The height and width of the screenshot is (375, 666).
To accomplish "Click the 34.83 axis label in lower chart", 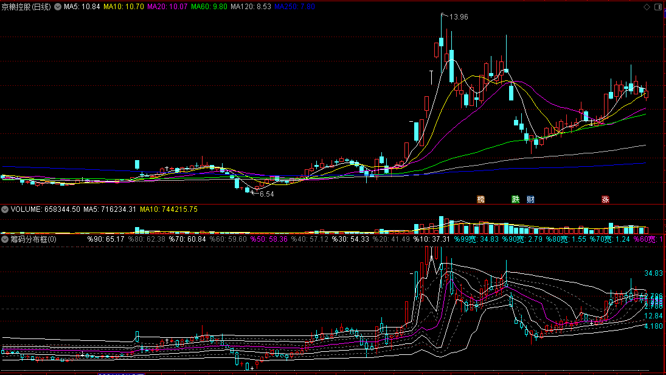I will 653,273.
